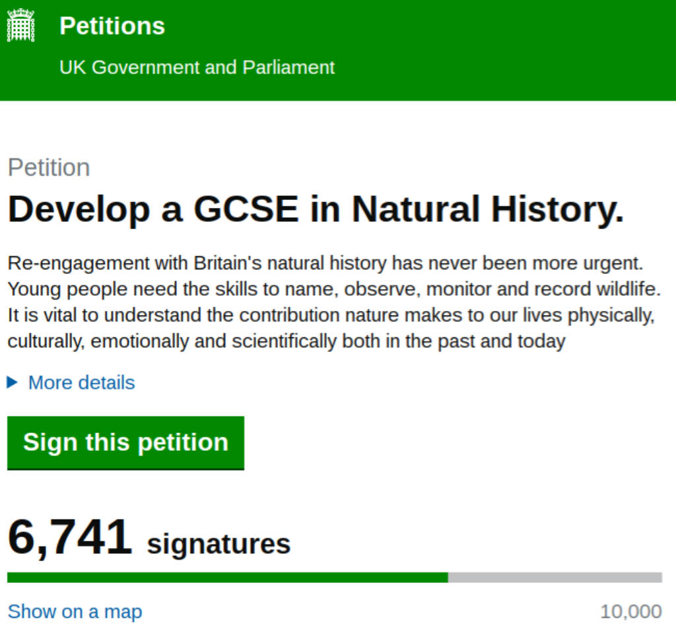Open the Petitions home title link
This screenshot has width=676, height=641.
112,26
